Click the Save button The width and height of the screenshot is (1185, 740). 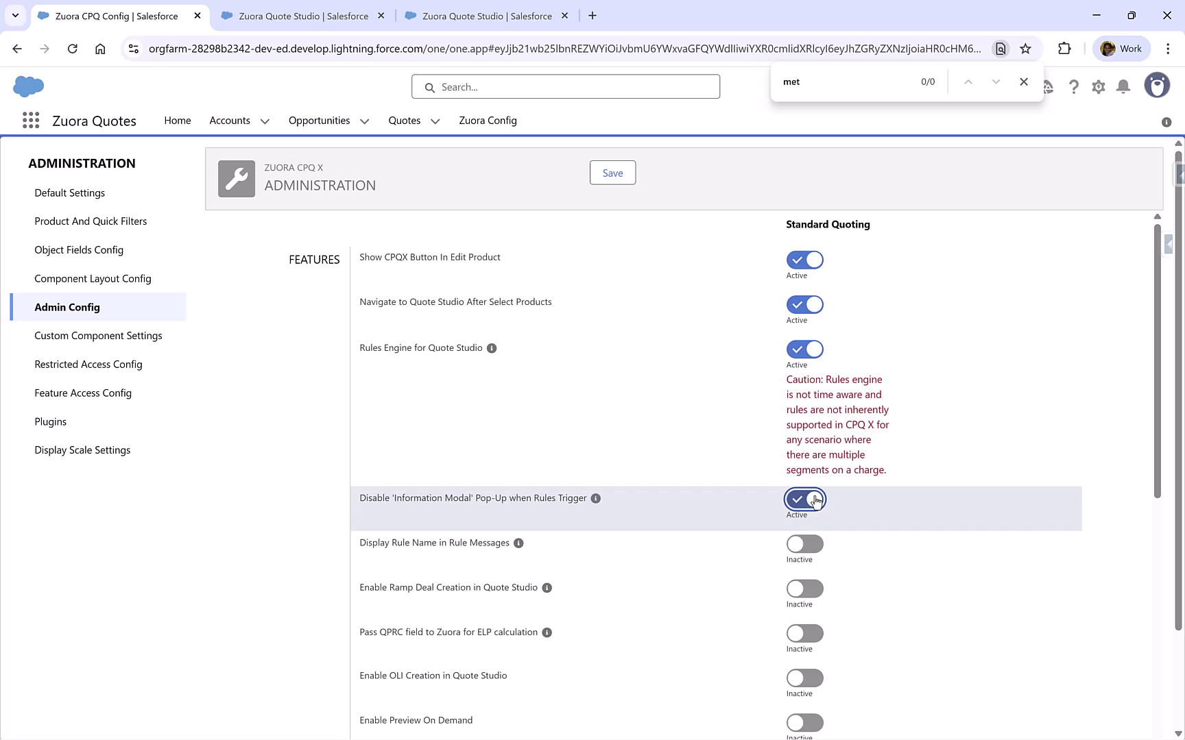pyautogui.click(x=612, y=173)
